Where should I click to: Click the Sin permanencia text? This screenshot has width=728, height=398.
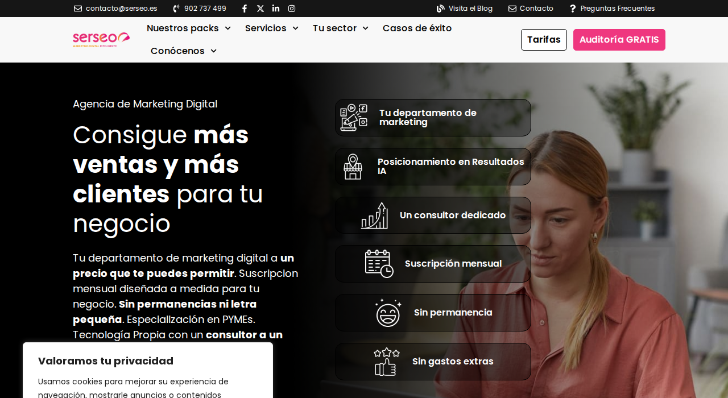click(x=453, y=313)
